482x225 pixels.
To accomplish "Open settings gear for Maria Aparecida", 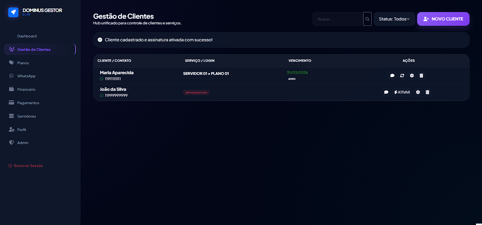I will (x=412, y=76).
